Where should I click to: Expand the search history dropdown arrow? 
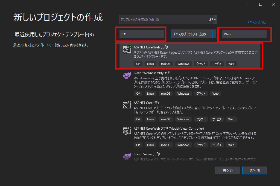click(215, 20)
